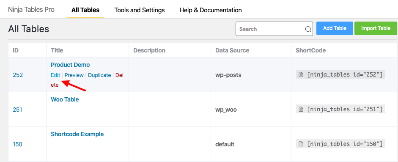Open the Product Demo table title
The height and width of the screenshot is (162, 398).
[x=70, y=65]
